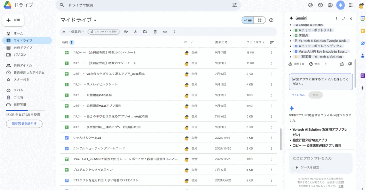Click the share (add person) icon in selection toolbar
This screenshot has width=366, height=190.
[126, 32]
